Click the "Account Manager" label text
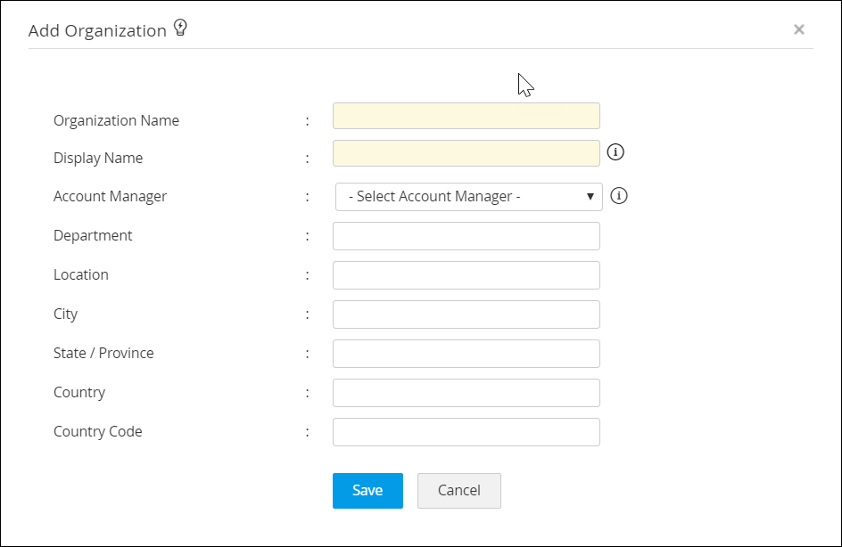The height and width of the screenshot is (547, 842). [x=110, y=196]
